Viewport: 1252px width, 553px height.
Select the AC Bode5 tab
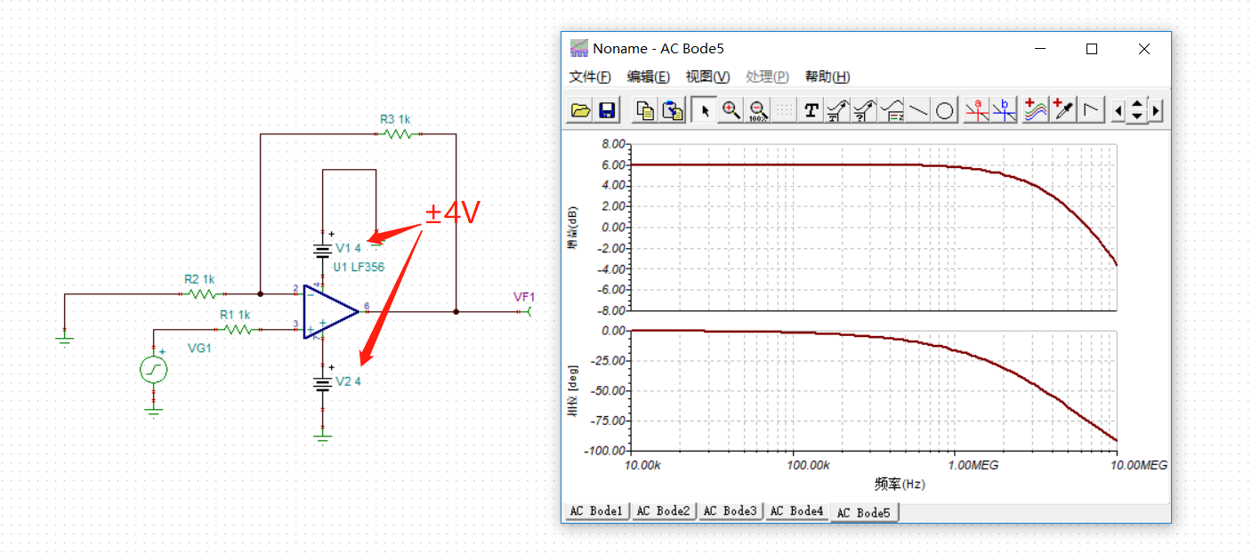click(865, 512)
